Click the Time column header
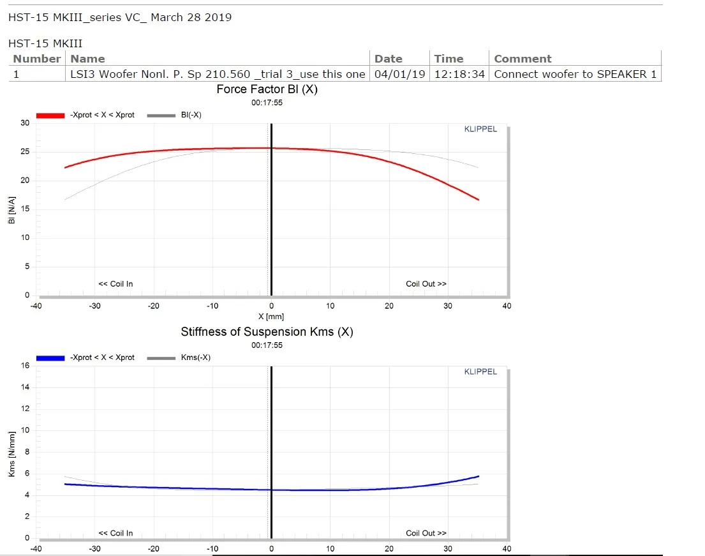This screenshot has height=556, width=705. coord(449,59)
